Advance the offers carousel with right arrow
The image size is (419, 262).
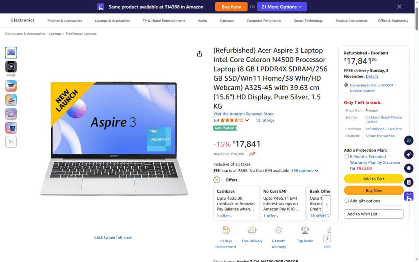[x=327, y=205]
